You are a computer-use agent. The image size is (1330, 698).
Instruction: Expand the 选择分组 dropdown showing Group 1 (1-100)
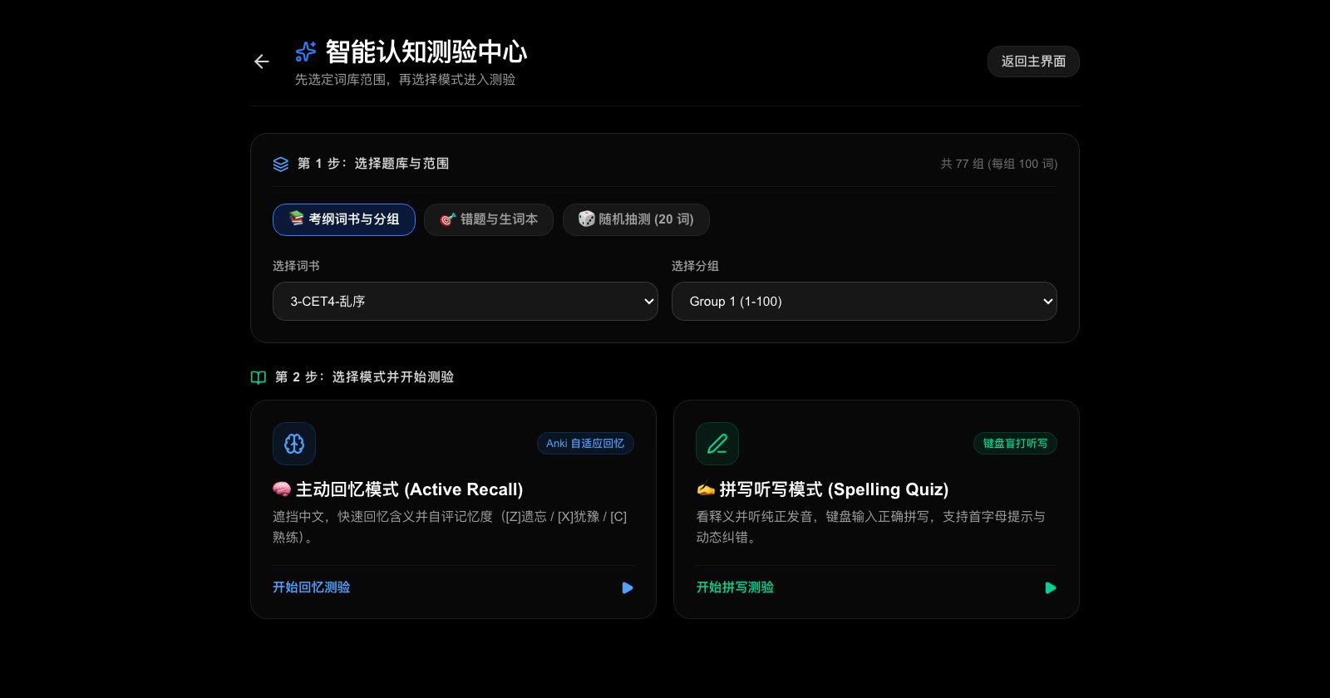[x=864, y=301]
